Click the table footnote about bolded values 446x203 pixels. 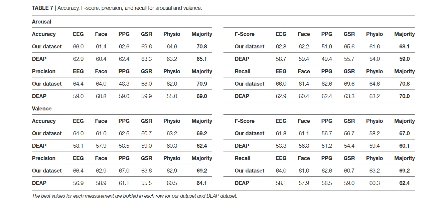point(134,196)
